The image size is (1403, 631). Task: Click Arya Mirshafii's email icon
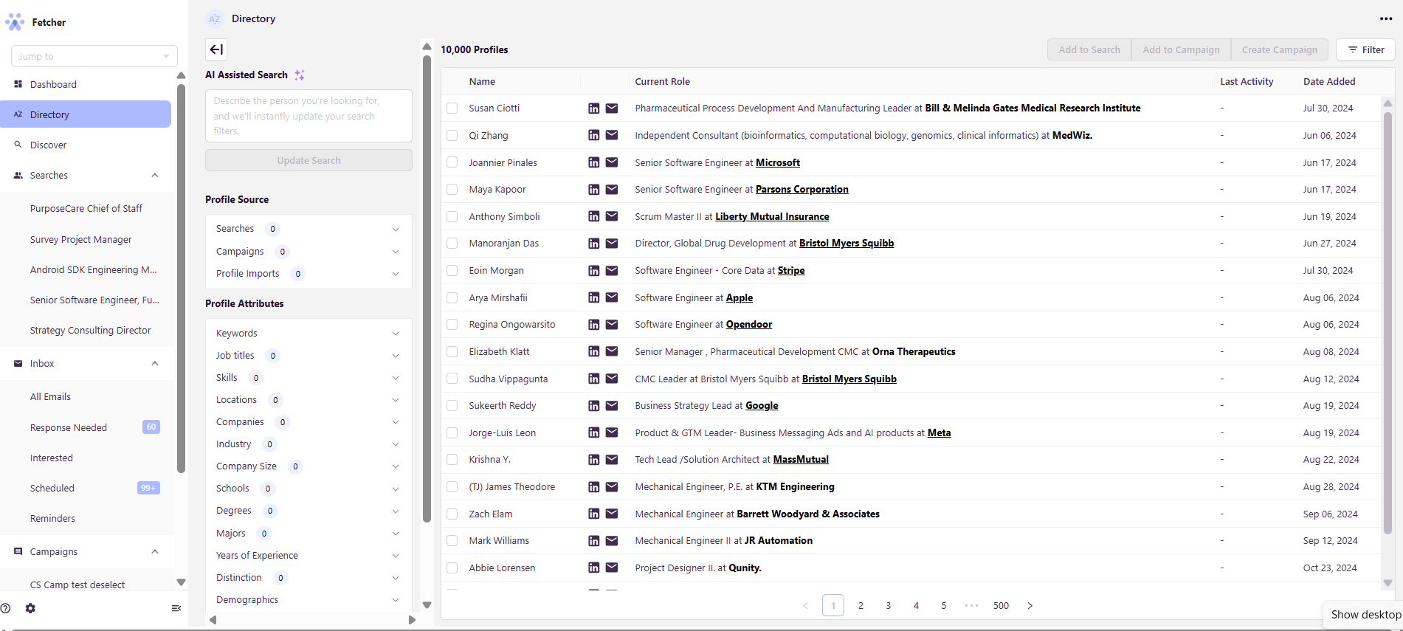click(612, 297)
